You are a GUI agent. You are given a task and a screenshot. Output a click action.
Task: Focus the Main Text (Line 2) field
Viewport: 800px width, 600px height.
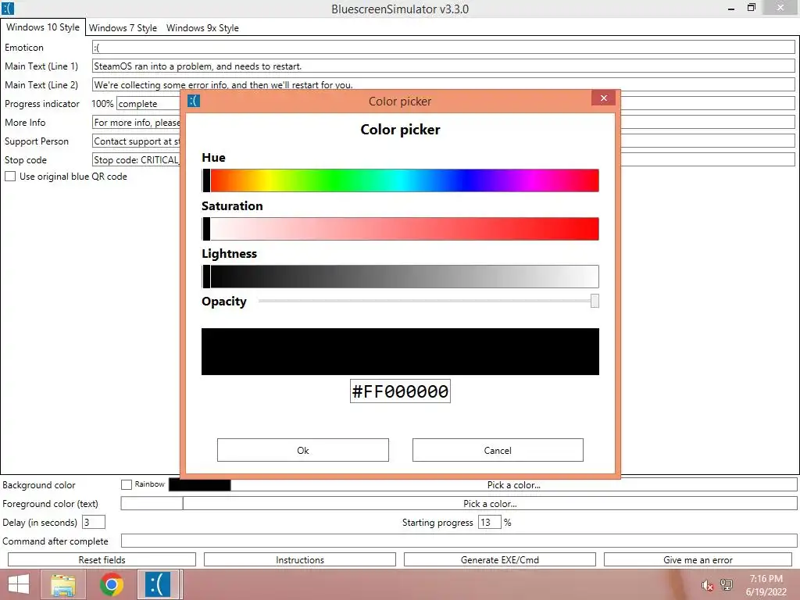pyautogui.click(x=444, y=84)
